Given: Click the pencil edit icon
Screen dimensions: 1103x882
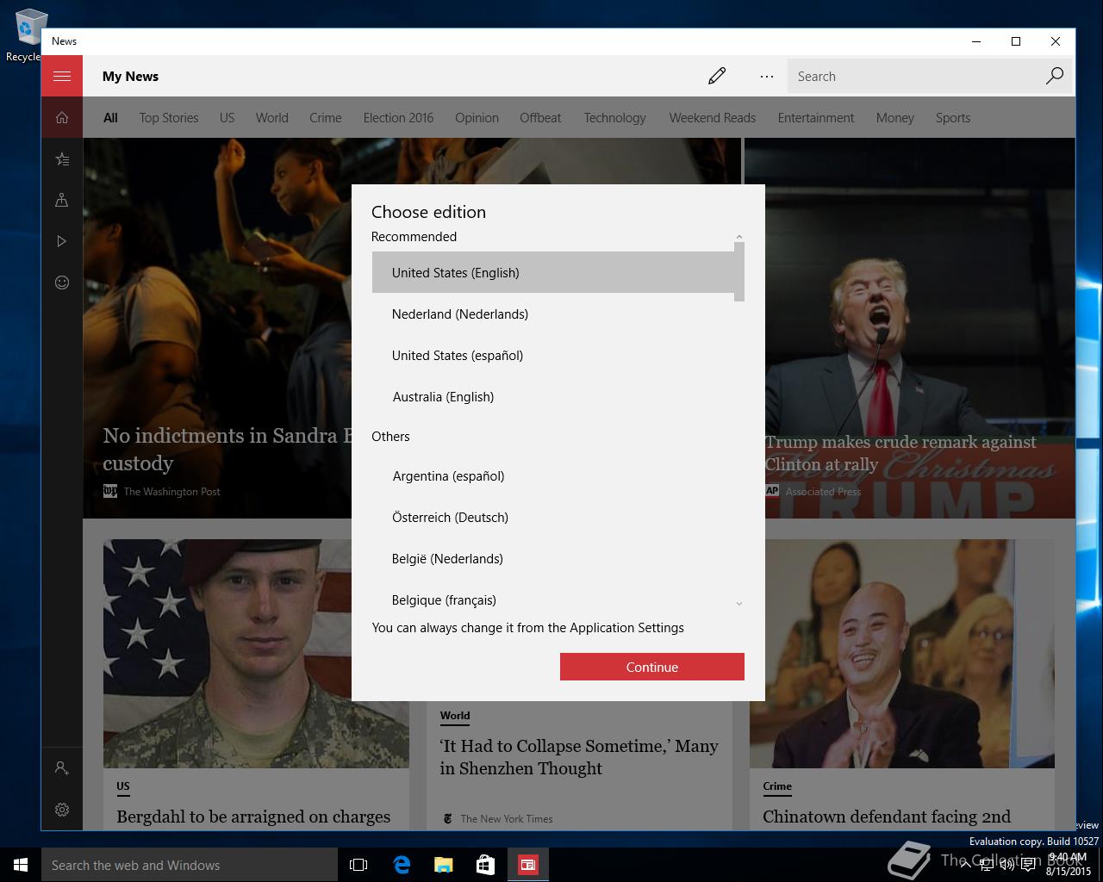Looking at the screenshot, I should 716,76.
